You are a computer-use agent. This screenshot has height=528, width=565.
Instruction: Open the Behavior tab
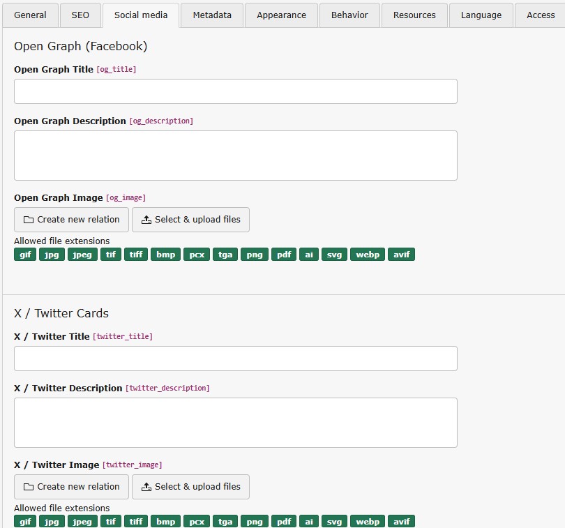[x=349, y=15]
